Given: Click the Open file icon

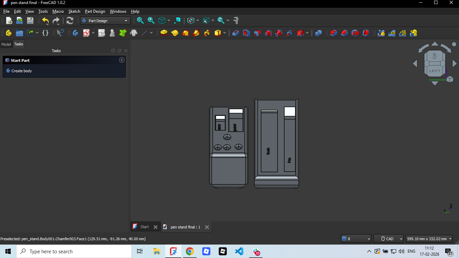Looking at the screenshot, I should point(19,20).
